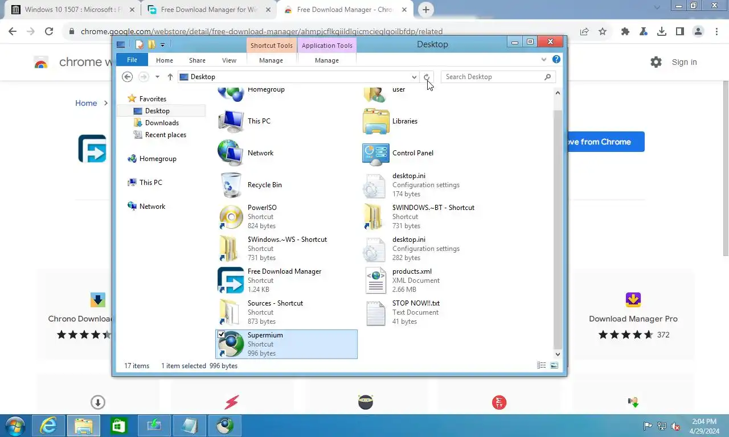Reload the Chrome page

(x=49, y=32)
